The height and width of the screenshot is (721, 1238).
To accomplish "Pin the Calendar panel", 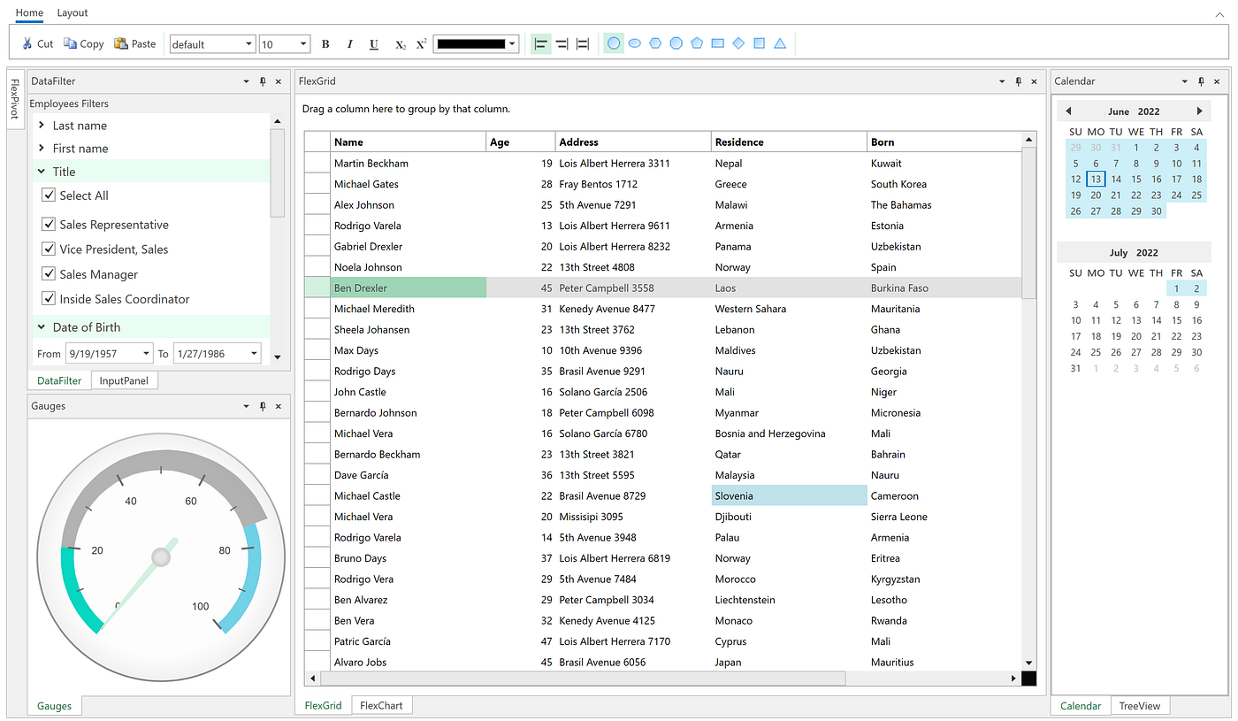I will [1200, 81].
